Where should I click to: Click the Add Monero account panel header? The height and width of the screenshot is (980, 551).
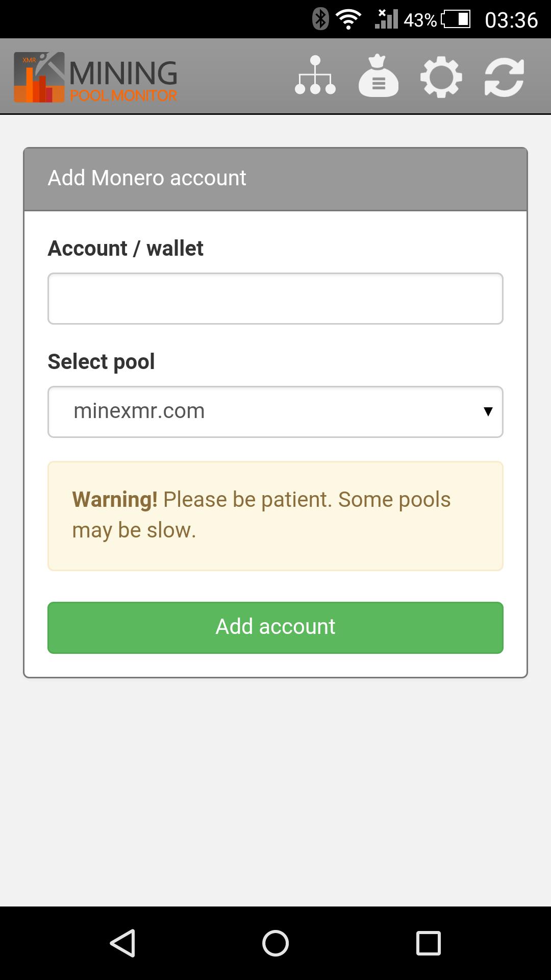pos(275,179)
